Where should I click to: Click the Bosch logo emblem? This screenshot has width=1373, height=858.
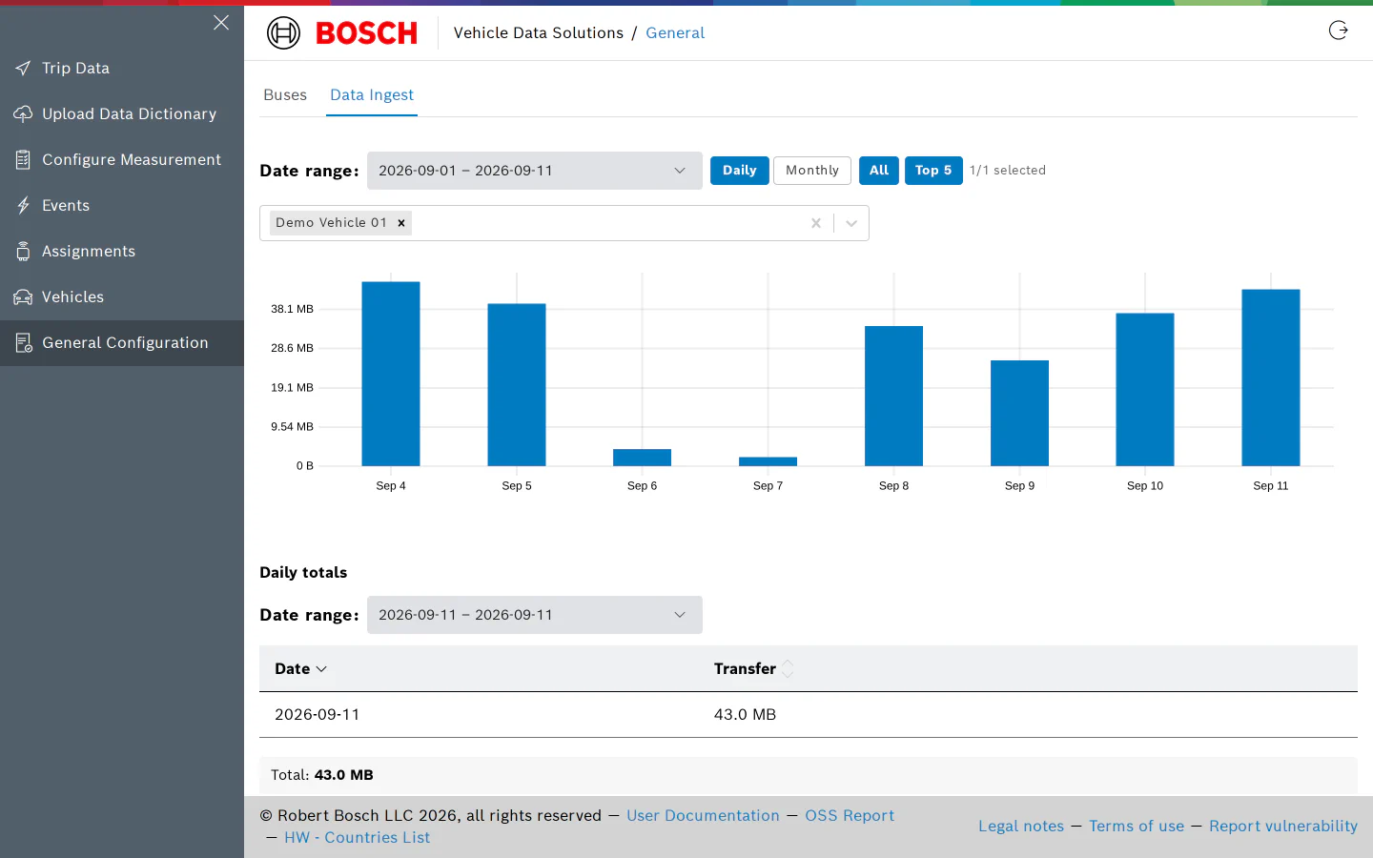[x=283, y=33]
